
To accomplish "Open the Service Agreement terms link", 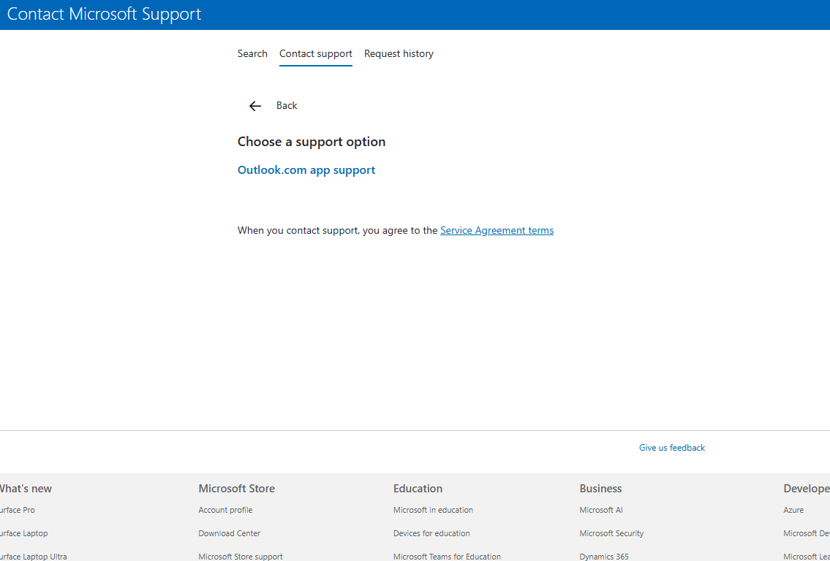I will coord(497,231).
